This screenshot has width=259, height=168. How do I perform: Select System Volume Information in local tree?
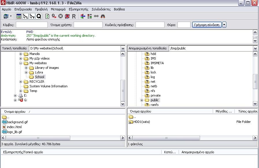[x=48, y=86]
